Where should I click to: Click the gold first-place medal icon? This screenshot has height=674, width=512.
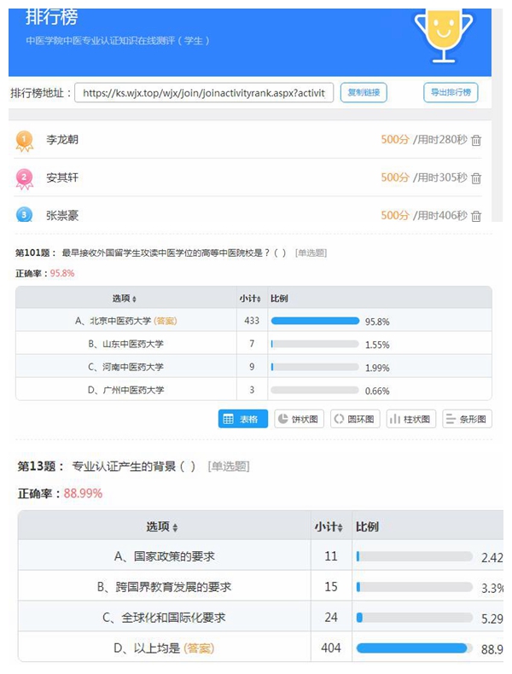click(24, 140)
